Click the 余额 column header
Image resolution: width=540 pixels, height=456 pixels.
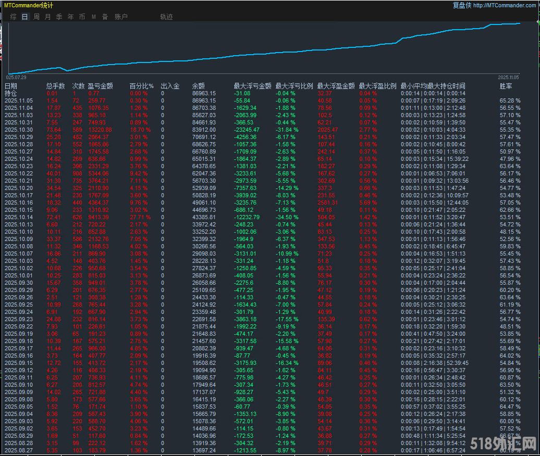coord(199,86)
